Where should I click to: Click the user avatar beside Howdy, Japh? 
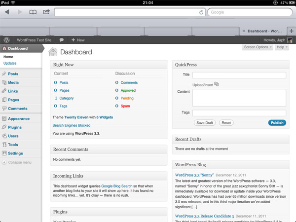290,40
